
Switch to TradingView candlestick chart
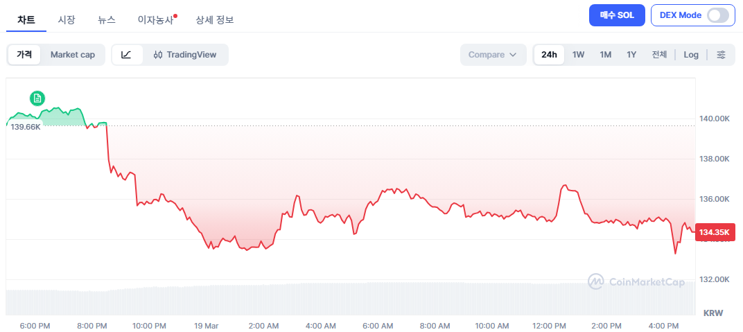coord(185,55)
